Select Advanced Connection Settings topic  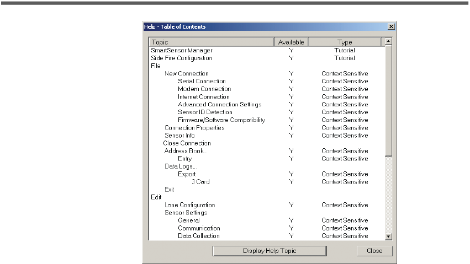pos(219,104)
